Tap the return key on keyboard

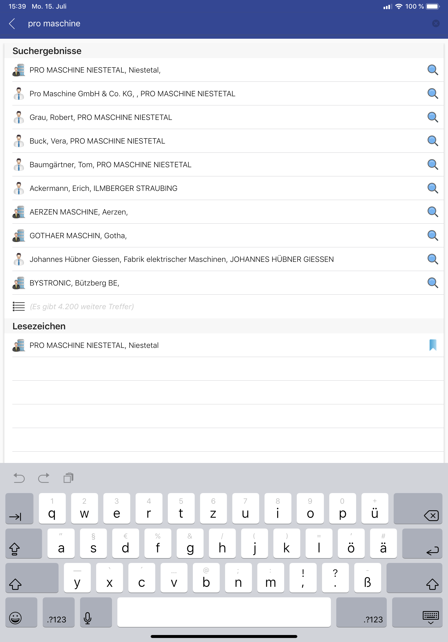tap(422, 543)
